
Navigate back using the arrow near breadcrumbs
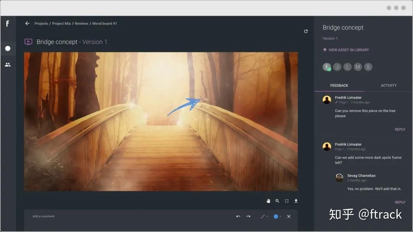coord(27,23)
